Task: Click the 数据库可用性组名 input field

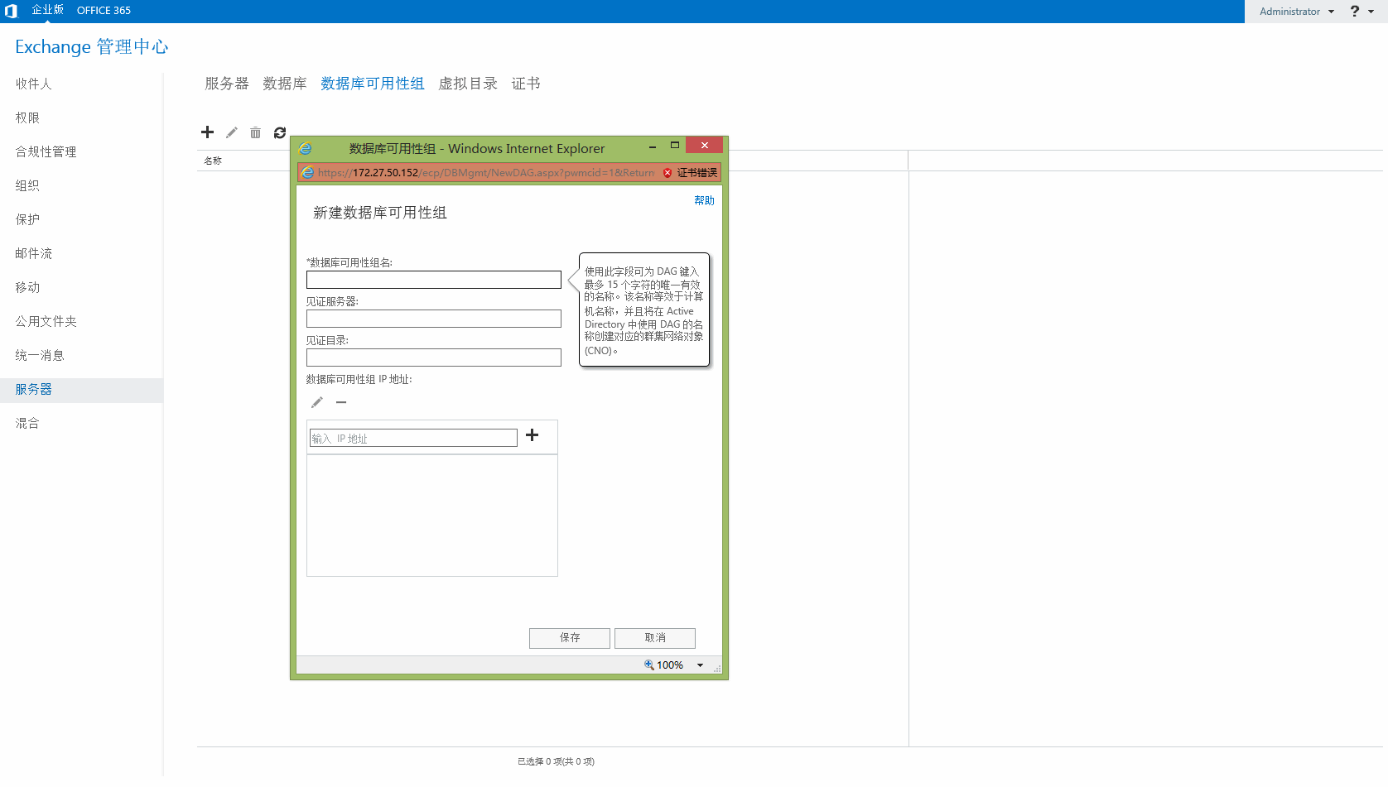Action: pyautogui.click(x=434, y=280)
